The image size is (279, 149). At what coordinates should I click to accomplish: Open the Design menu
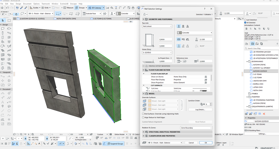(x=18, y=4)
